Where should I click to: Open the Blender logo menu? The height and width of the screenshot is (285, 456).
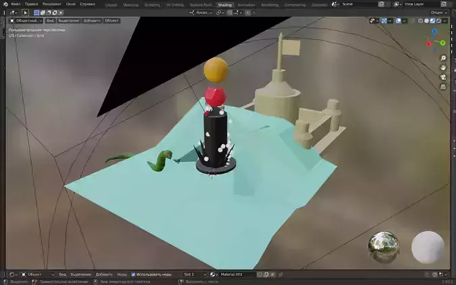coord(5,4)
